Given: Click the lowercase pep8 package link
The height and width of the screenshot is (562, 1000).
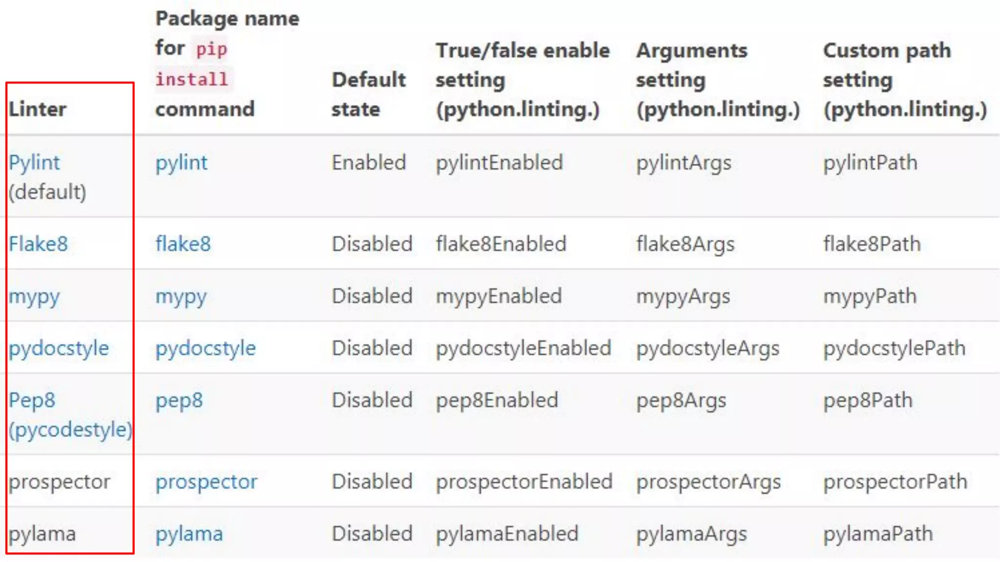Looking at the screenshot, I should (x=179, y=401).
